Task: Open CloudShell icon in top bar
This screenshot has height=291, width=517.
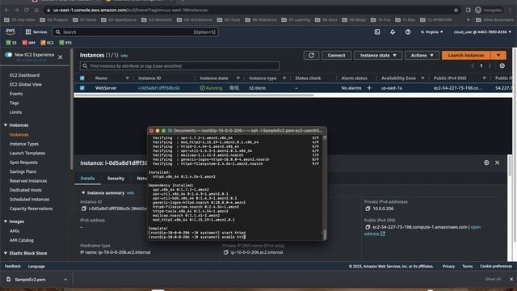Action: (377, 32)
